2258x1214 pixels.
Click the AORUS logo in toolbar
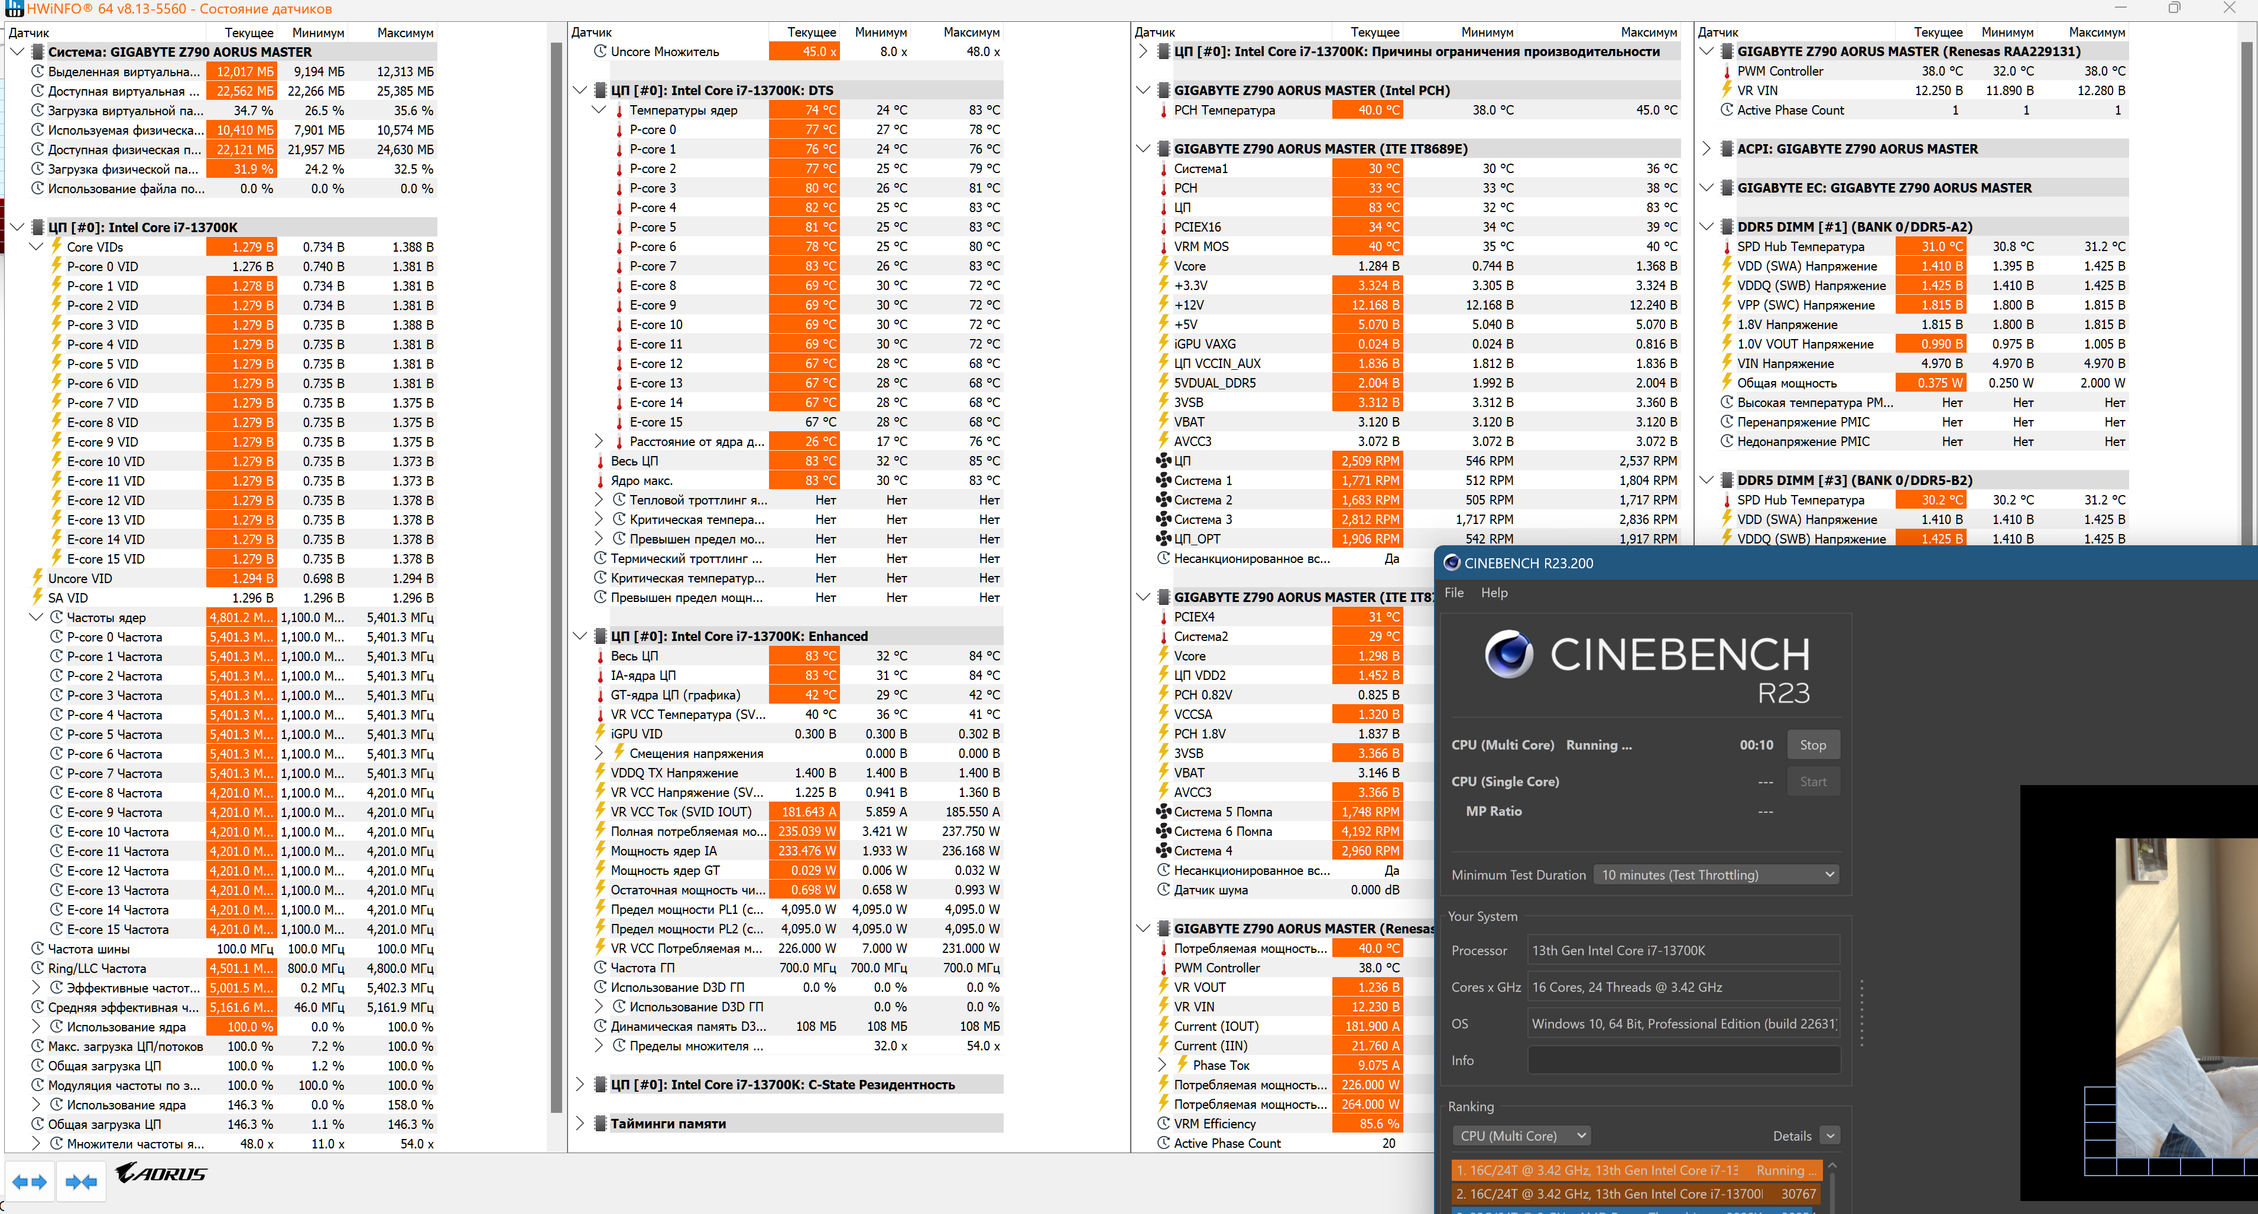click(160, 1173)
